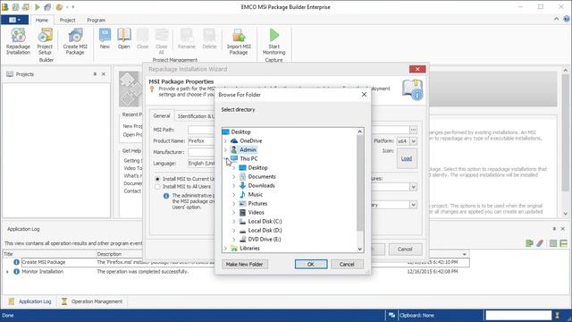572x322 pixels.
Task: Switch to the General tab in the wizard
Action: pos(162,115)
